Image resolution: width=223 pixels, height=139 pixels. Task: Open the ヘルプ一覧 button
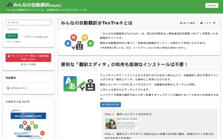click(x=208, y=23)
